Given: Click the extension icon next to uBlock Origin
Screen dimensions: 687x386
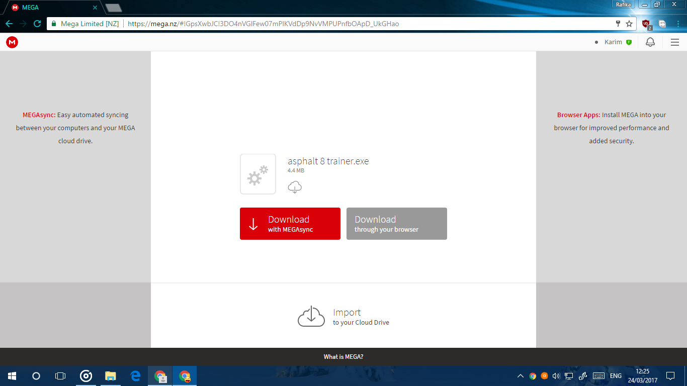Looking at the screenshot, I should [662, 24].
